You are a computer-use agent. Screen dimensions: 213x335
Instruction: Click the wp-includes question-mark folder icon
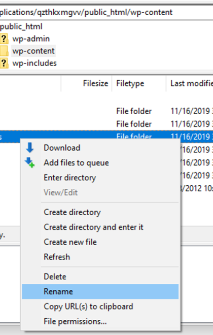pos(4,63)
